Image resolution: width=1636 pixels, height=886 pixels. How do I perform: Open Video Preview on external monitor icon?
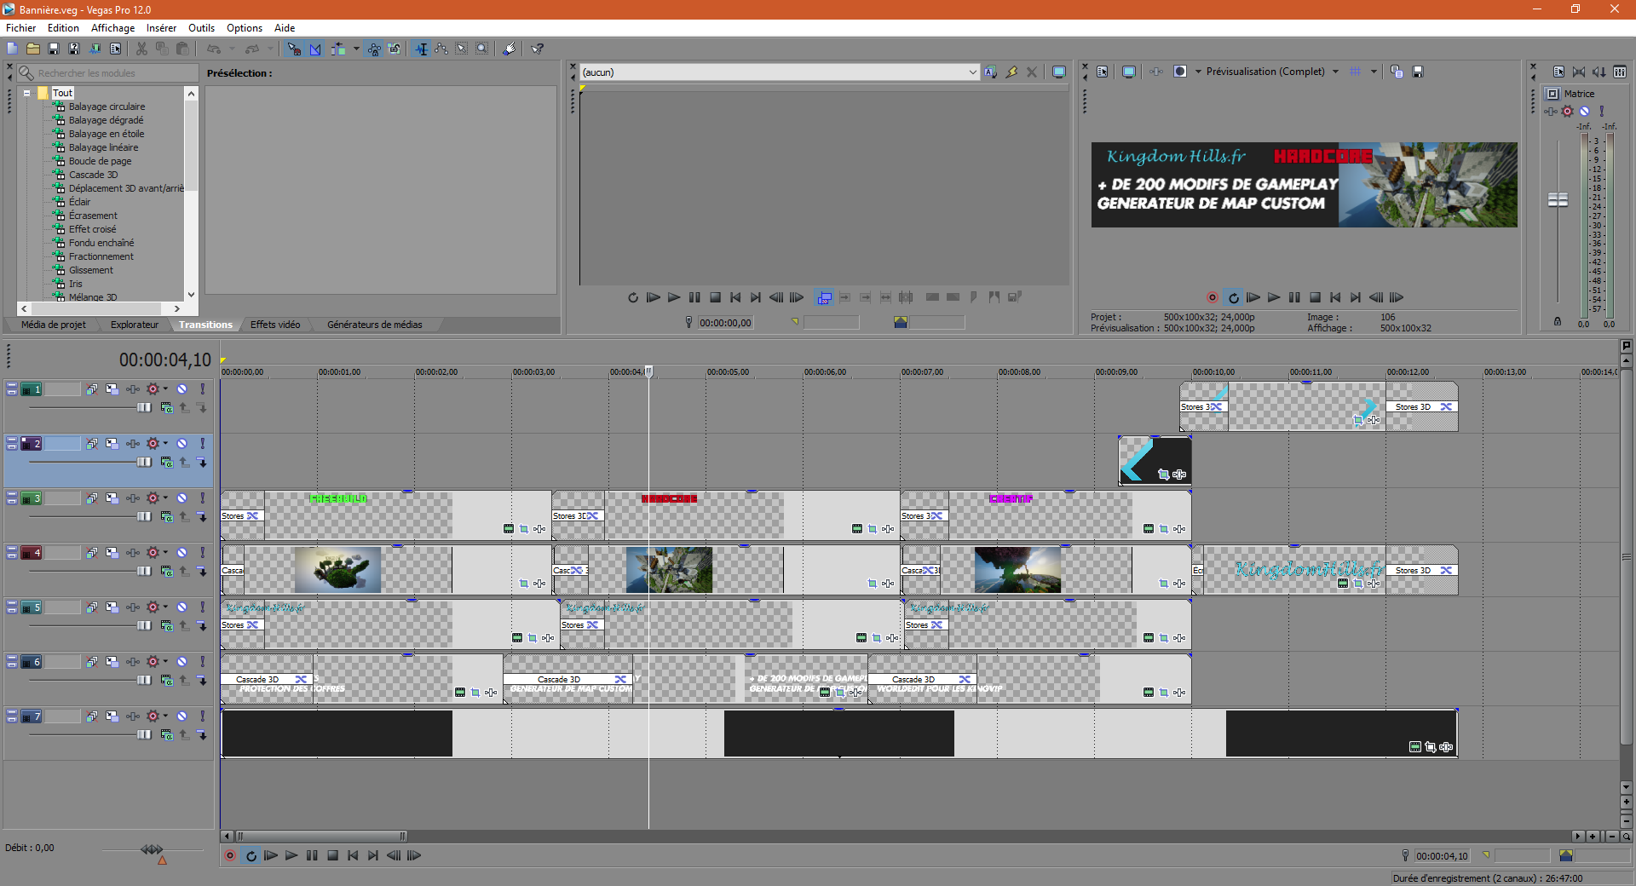pyautogui.click(x=1128, y=72)
